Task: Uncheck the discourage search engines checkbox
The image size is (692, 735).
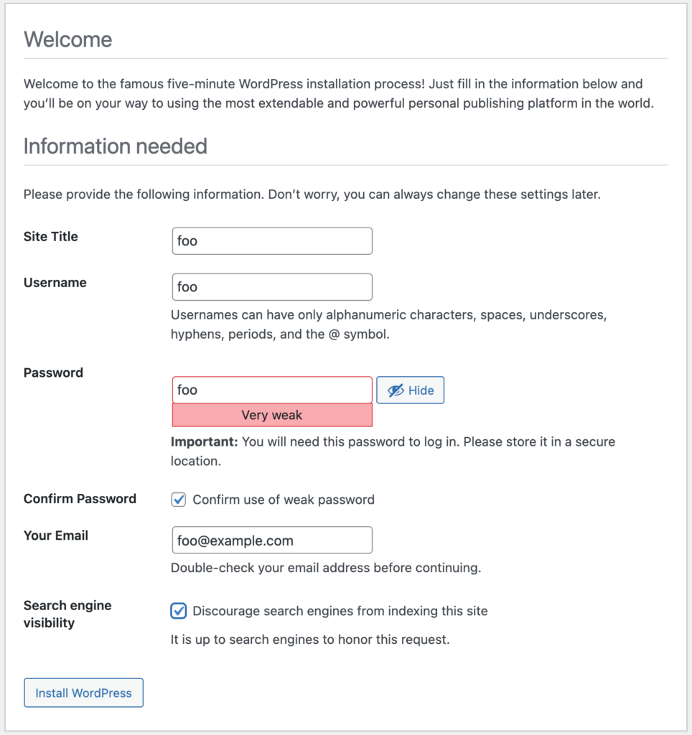Action: click(179, 611)
